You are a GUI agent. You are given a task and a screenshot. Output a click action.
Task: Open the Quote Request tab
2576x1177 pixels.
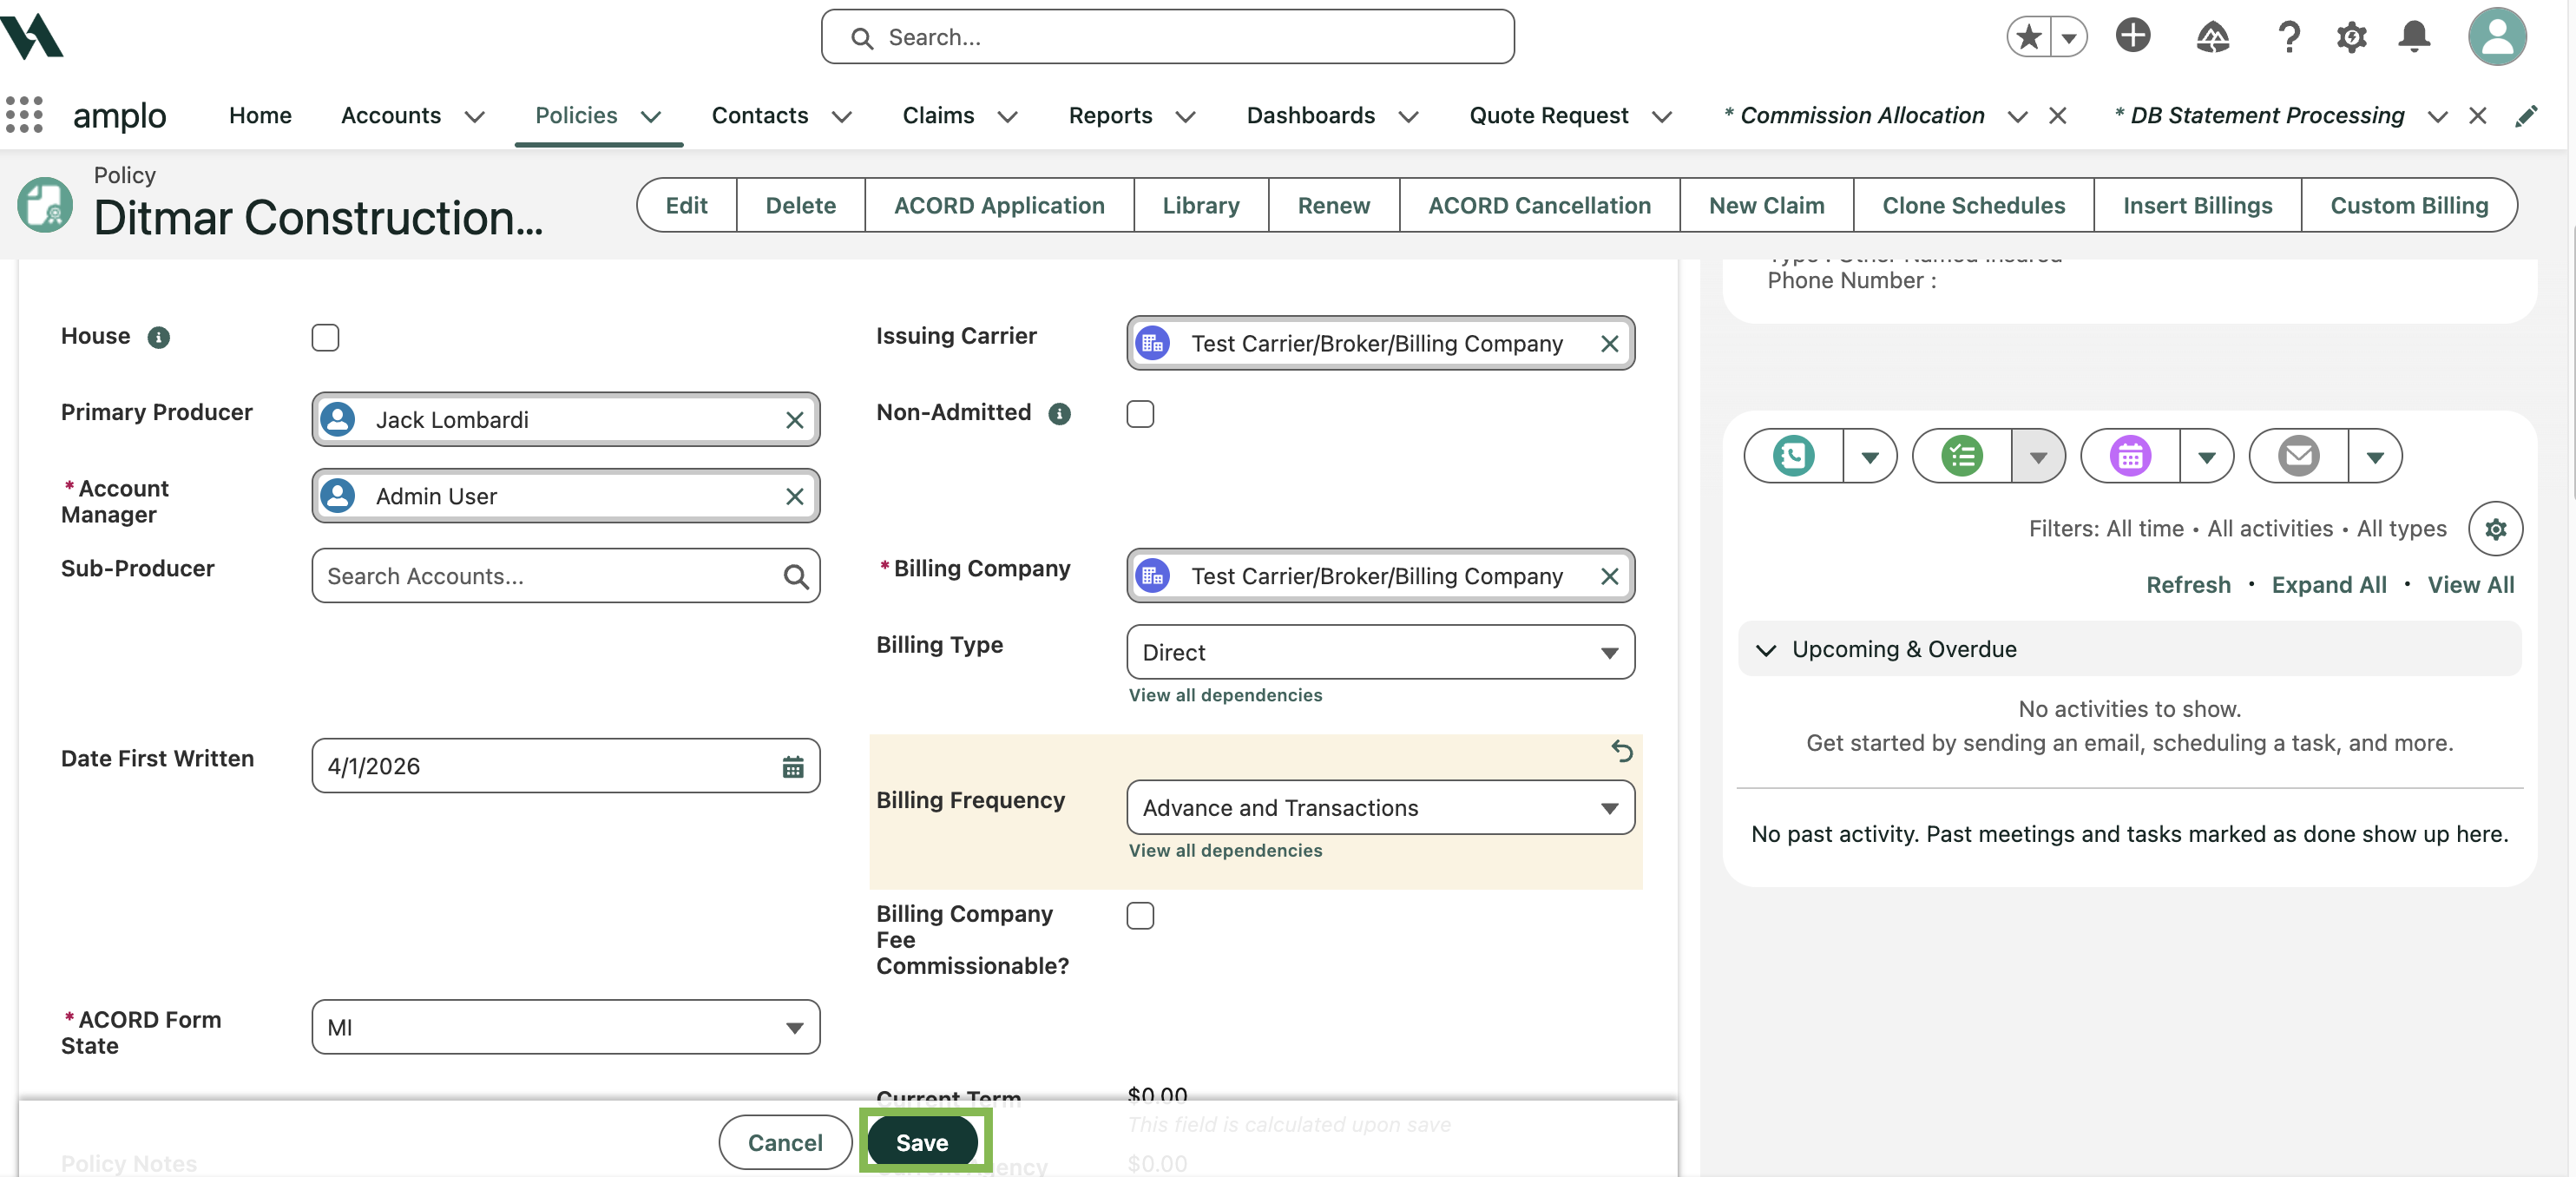tap(1548, 116)
